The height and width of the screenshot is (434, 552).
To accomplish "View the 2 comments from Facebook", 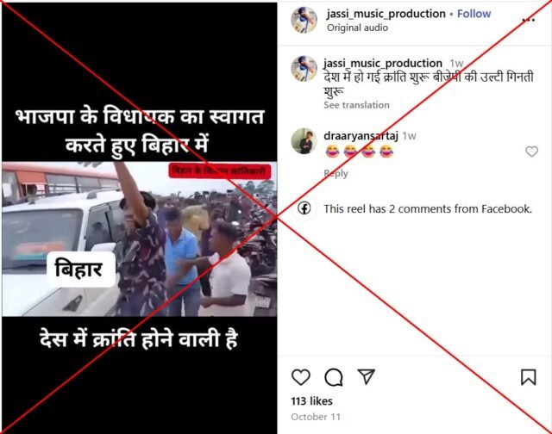I will coord(428,208).
